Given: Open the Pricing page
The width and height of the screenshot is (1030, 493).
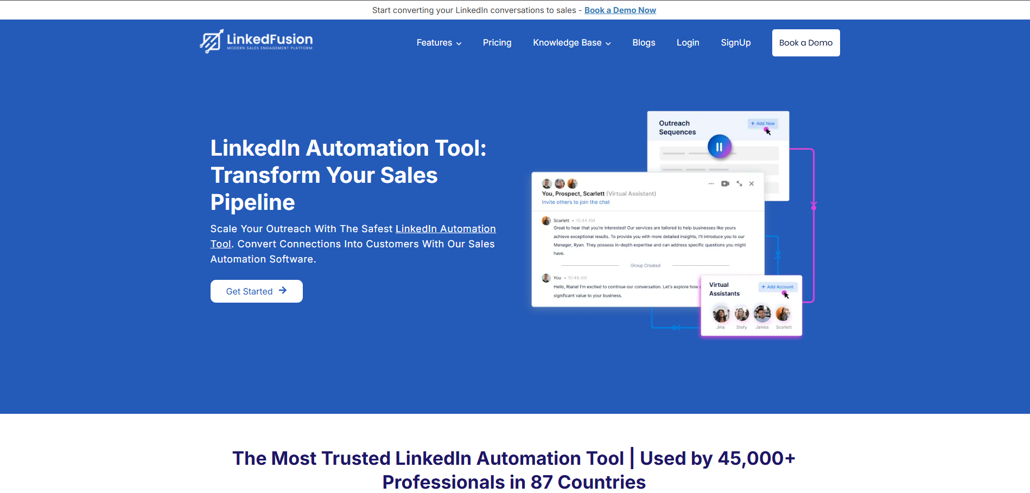Looking at the screenshot, I should click(x=497, y=43).
